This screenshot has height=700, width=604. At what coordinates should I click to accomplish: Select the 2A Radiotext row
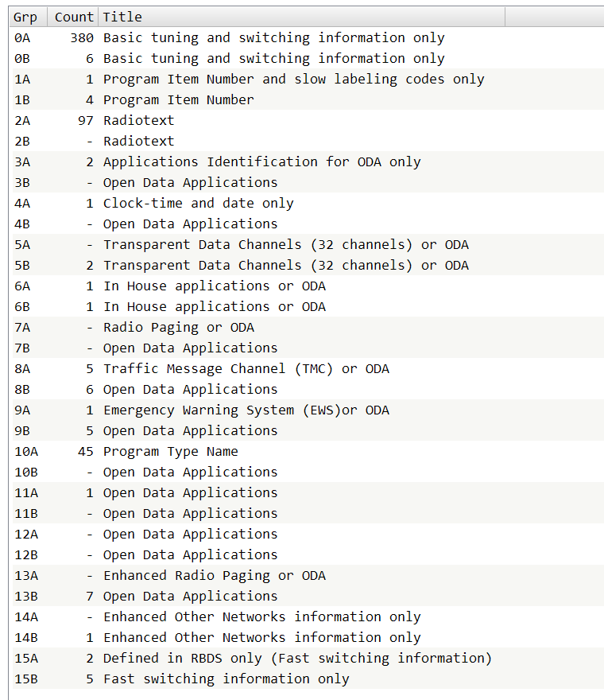138,120
